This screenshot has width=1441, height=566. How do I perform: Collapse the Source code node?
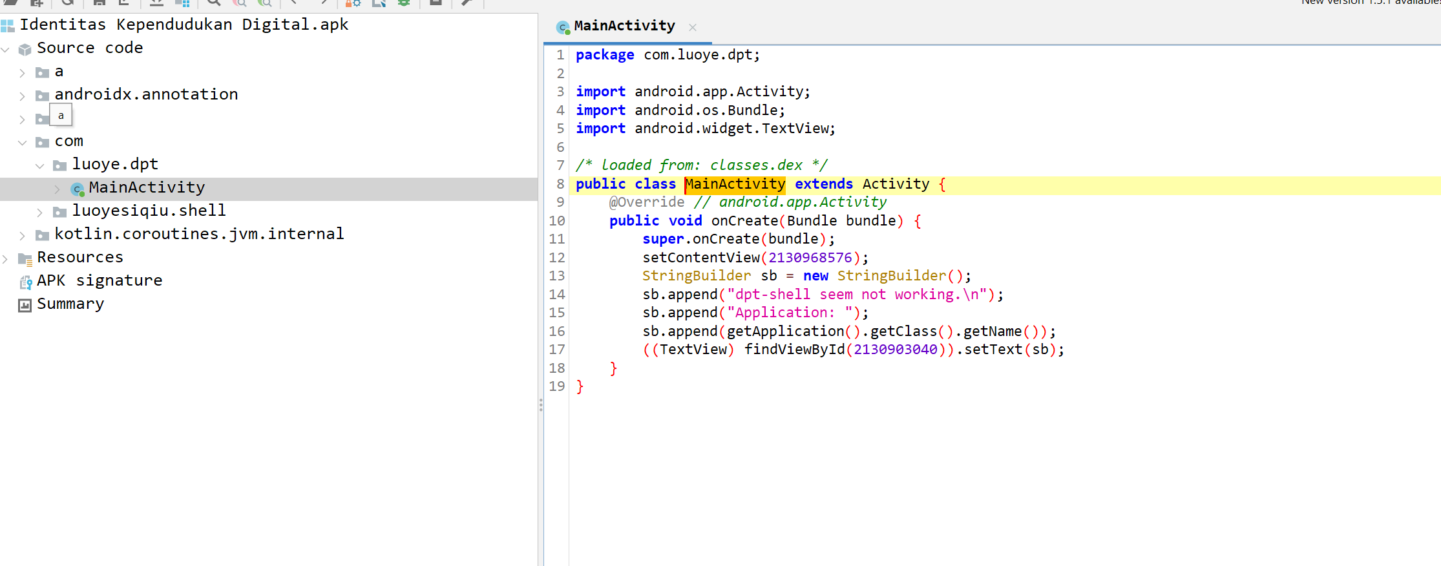(6, 49)
